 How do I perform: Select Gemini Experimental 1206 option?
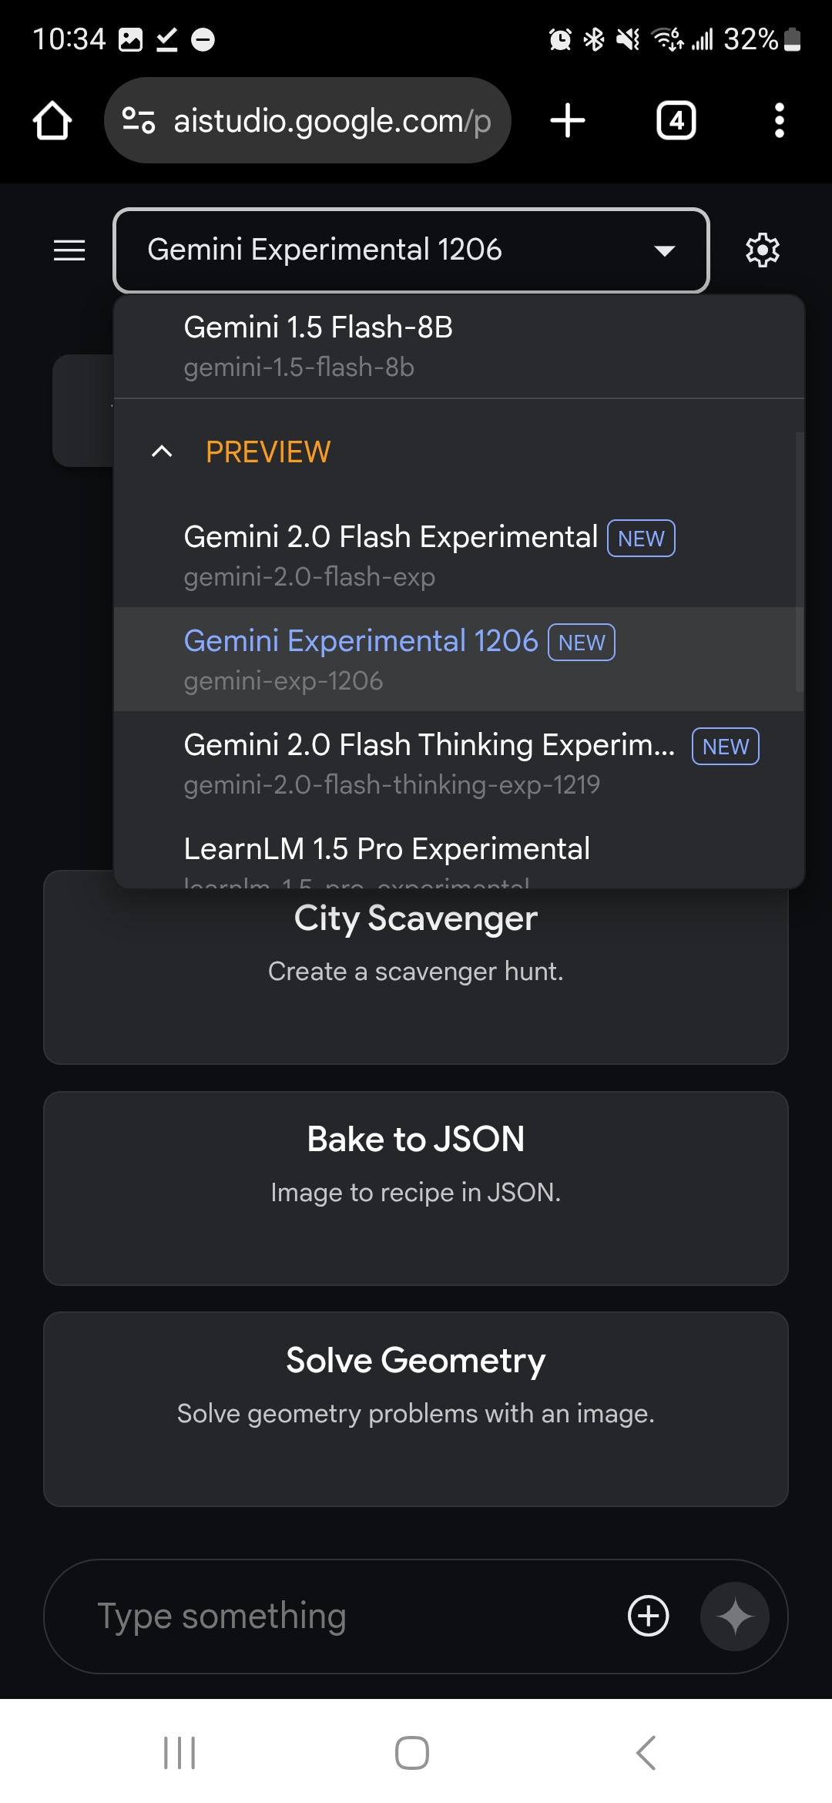361,659
